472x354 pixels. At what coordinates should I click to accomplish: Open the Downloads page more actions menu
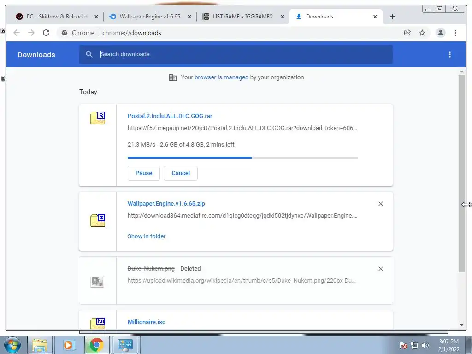pyautogui.click(x=450, y=54)
